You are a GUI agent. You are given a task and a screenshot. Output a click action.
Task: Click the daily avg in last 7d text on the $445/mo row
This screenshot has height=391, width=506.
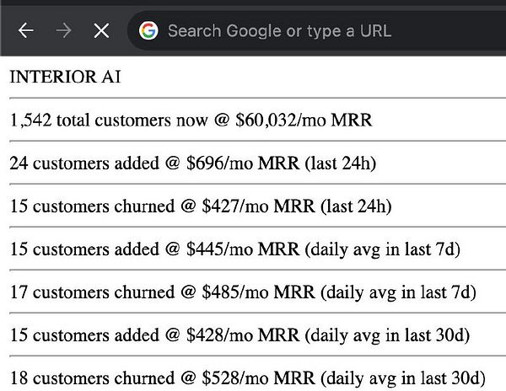point(383,249)
